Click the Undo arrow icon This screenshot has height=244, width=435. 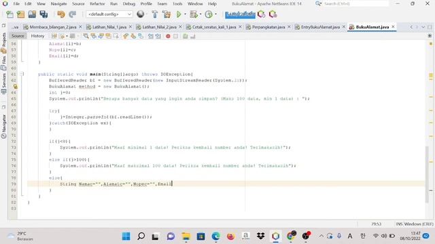pyautogui.click(x=60, y=14)
